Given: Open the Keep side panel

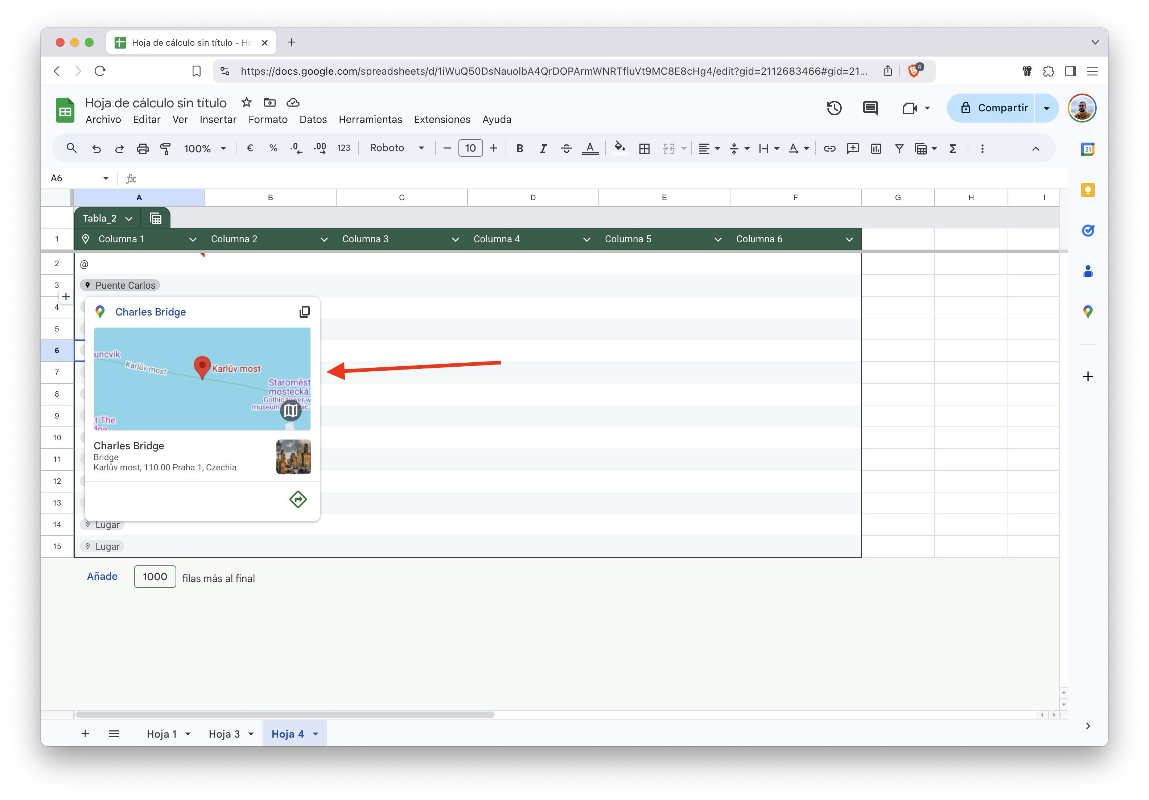Looking at the screenshot, I should pyautogui.click(x=1087, y=190).
